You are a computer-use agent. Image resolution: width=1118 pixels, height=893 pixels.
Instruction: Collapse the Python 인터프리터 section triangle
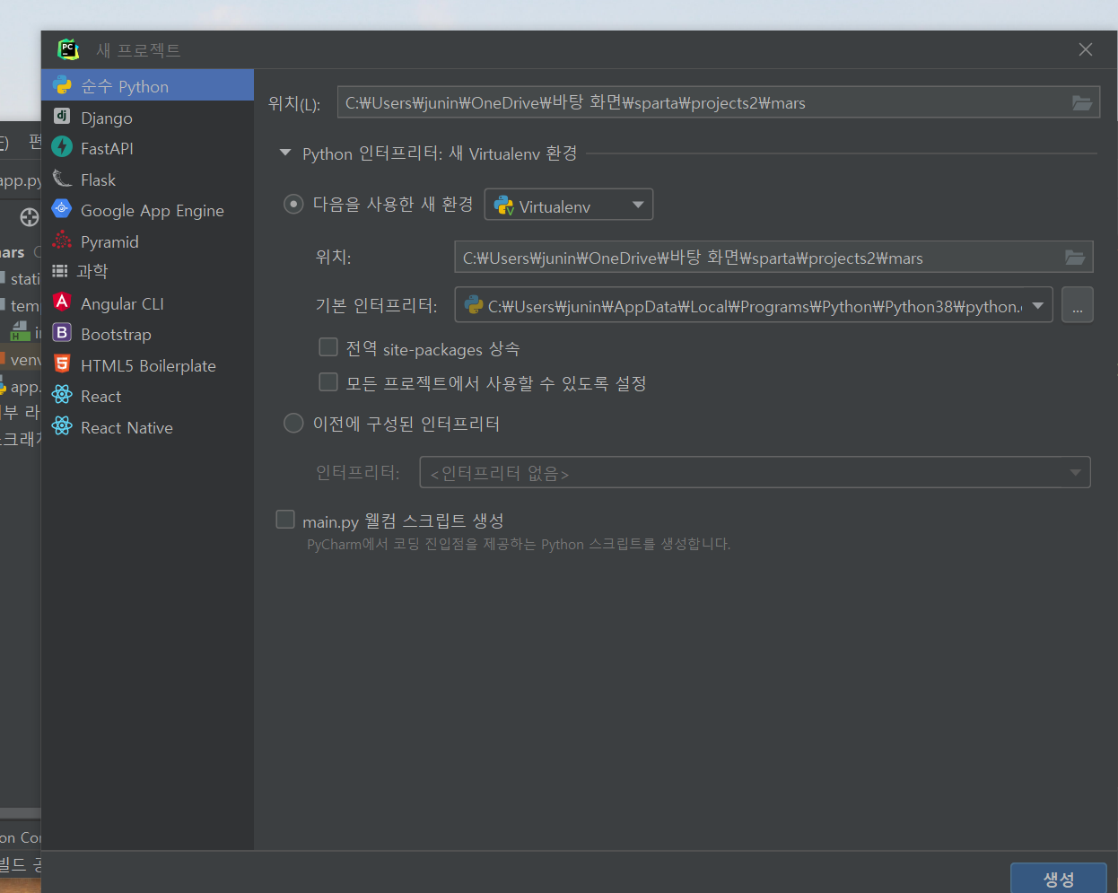[x=285, y=153]
